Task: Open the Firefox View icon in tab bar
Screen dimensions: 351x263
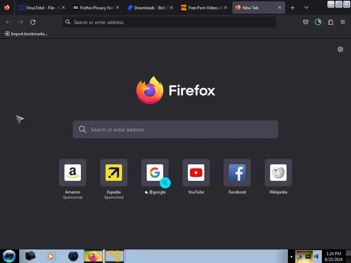Action: pyautogui.click(x=7, y=8)
